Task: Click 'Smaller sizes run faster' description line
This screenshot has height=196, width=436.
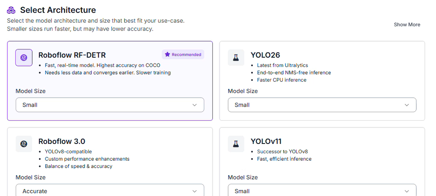Action: [x=80, y=29]
